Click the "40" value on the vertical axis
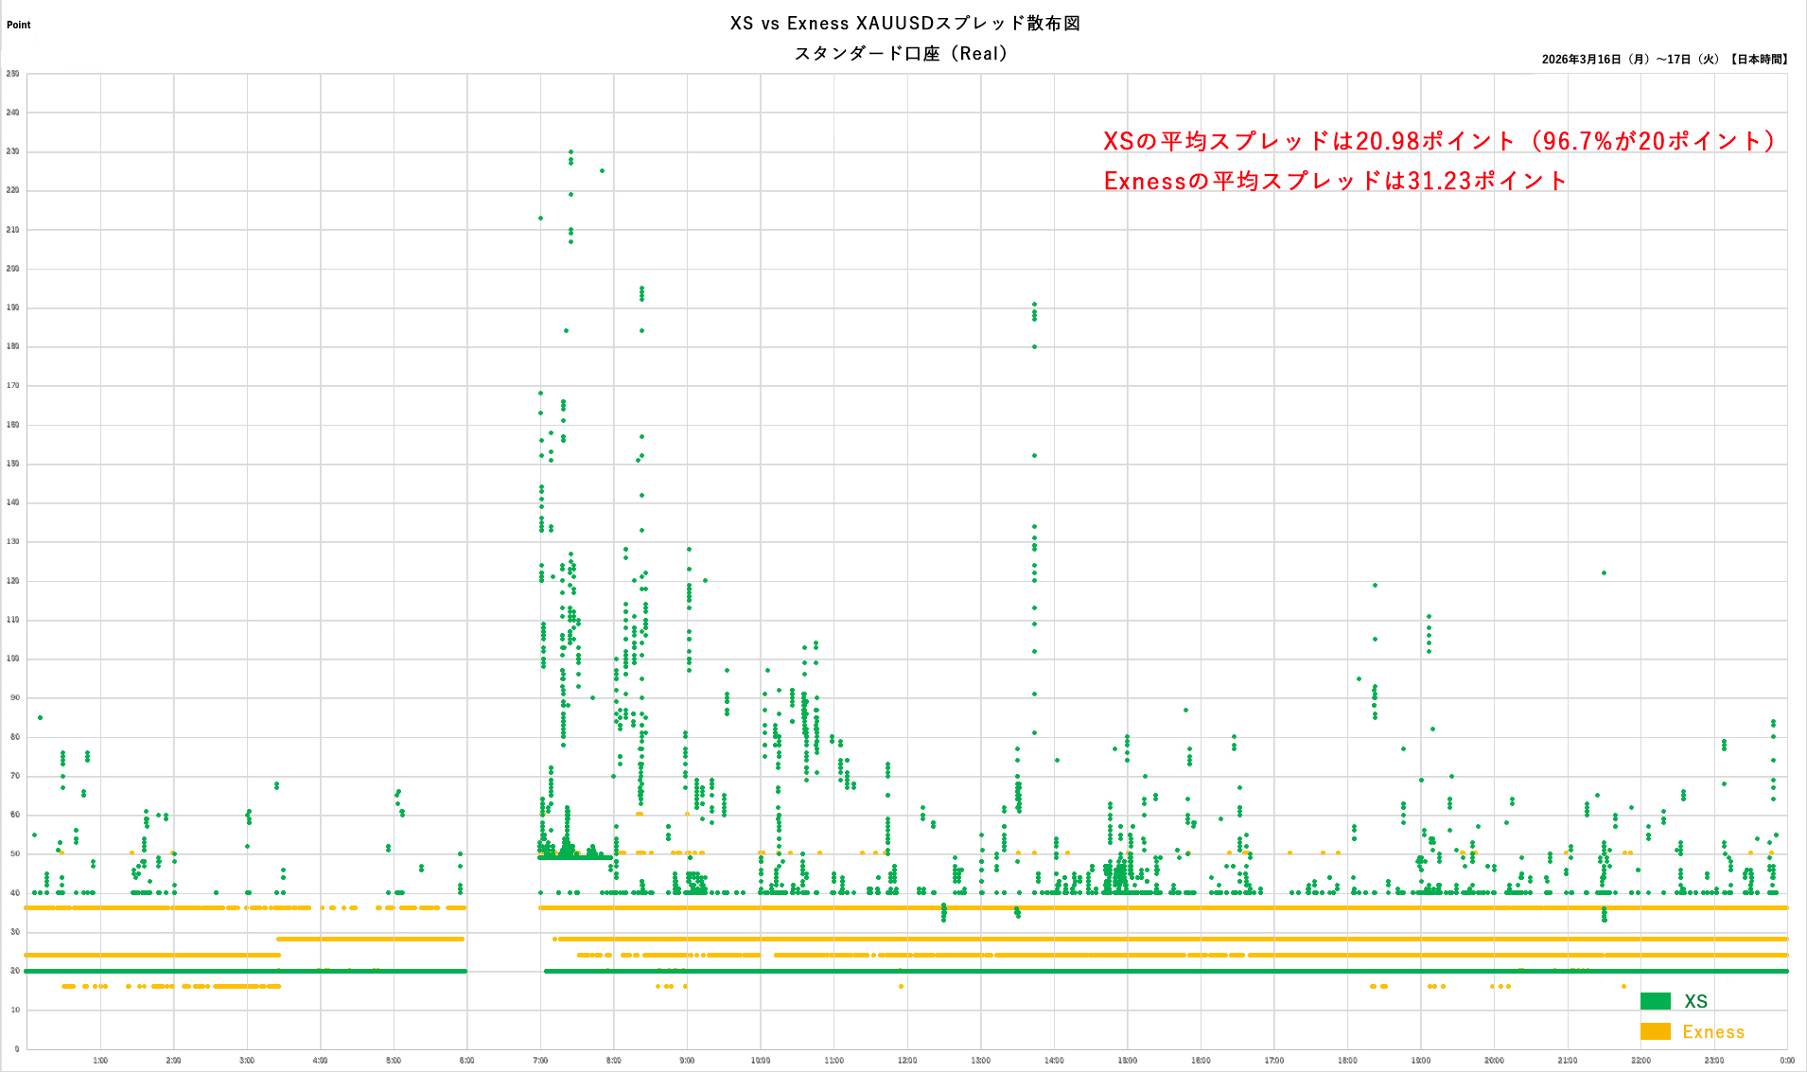Image resolution: width=1807 pixels, height=1072 pixels. tap(15, 893)
